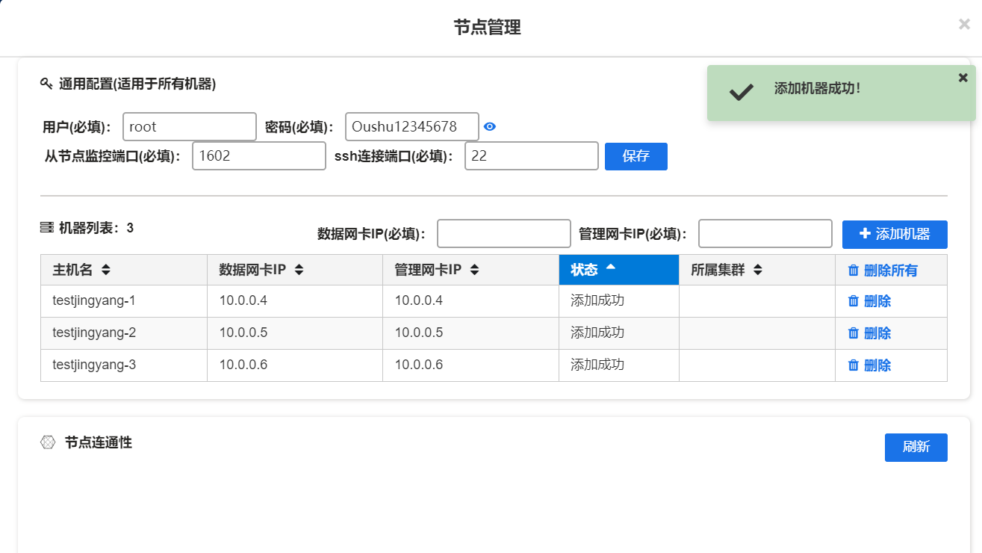The width and height of the screenshot is (982, 553).
Task: Sort table by 数据网卡IP column
Action: pyautogui.click(x=299, y=270)
